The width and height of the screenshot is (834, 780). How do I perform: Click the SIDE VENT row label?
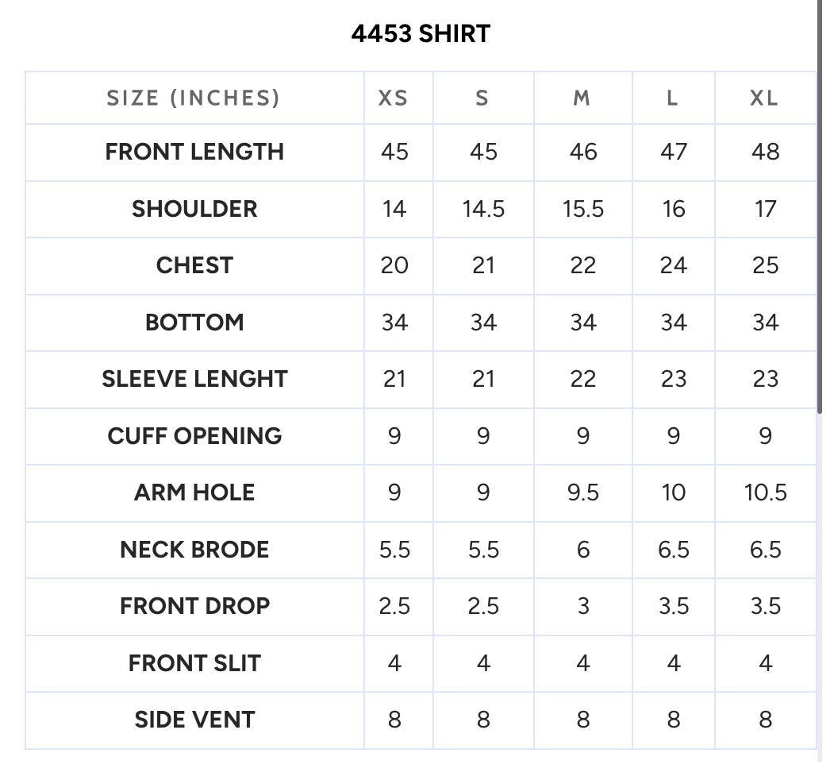[194, 720]
